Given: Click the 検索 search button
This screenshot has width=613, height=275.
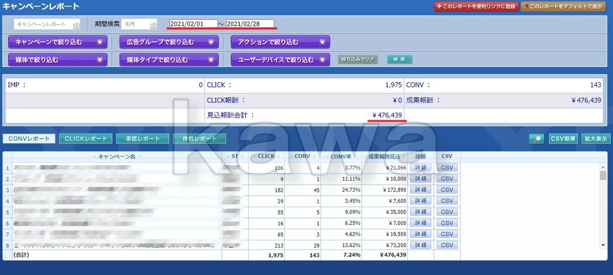Looking at the screenshot, I should pos(399,59).
